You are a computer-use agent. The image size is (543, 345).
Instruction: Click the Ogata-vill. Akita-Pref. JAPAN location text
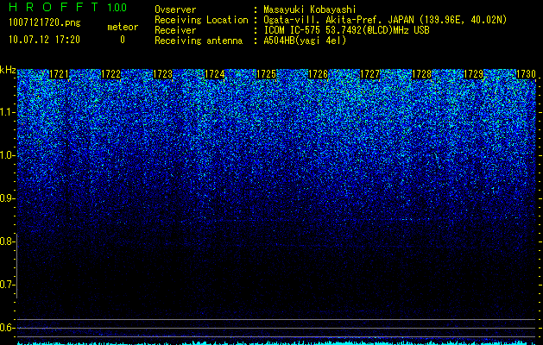tap(385, 20)
